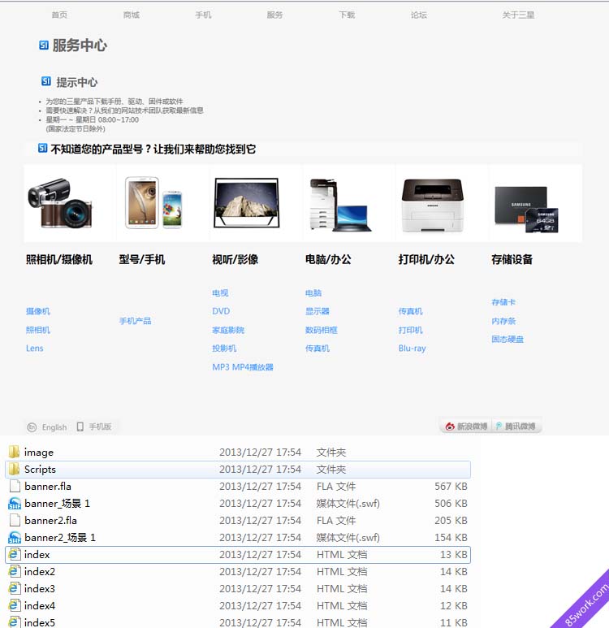Follow the Lens link

(34, 348)
